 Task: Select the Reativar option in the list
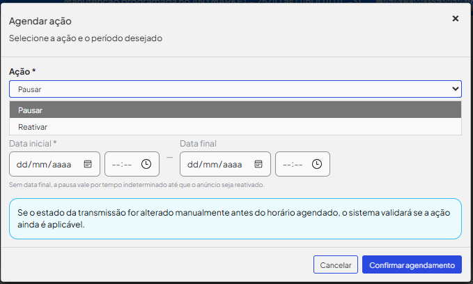coord(235,127)
